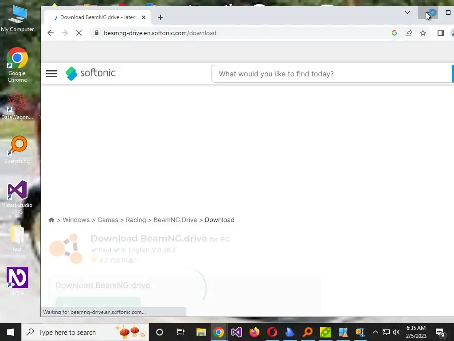The width and height of the screenshot is (454, 341).
Task: Close the Download BeamNG.drive tab
Action: [144, 17]
